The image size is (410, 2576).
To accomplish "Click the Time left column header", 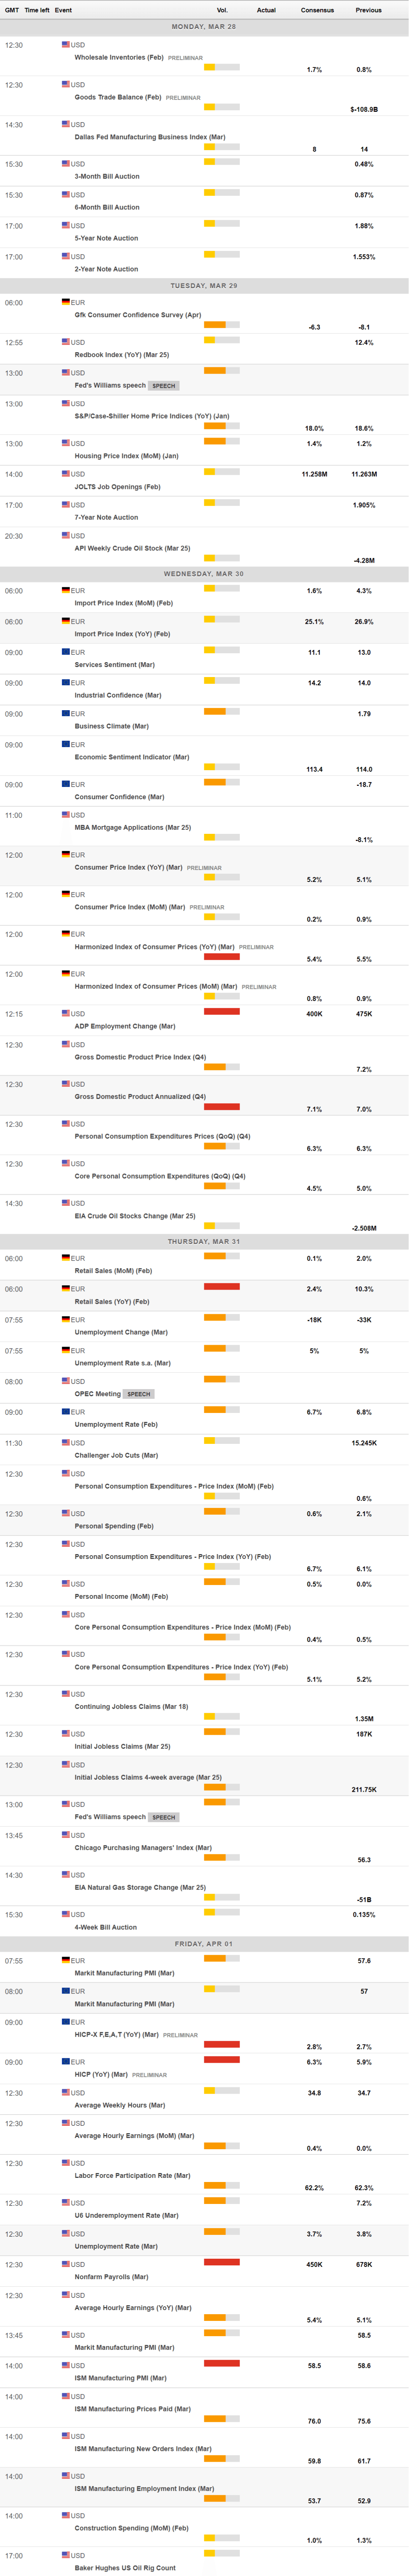I will point(37,10).
